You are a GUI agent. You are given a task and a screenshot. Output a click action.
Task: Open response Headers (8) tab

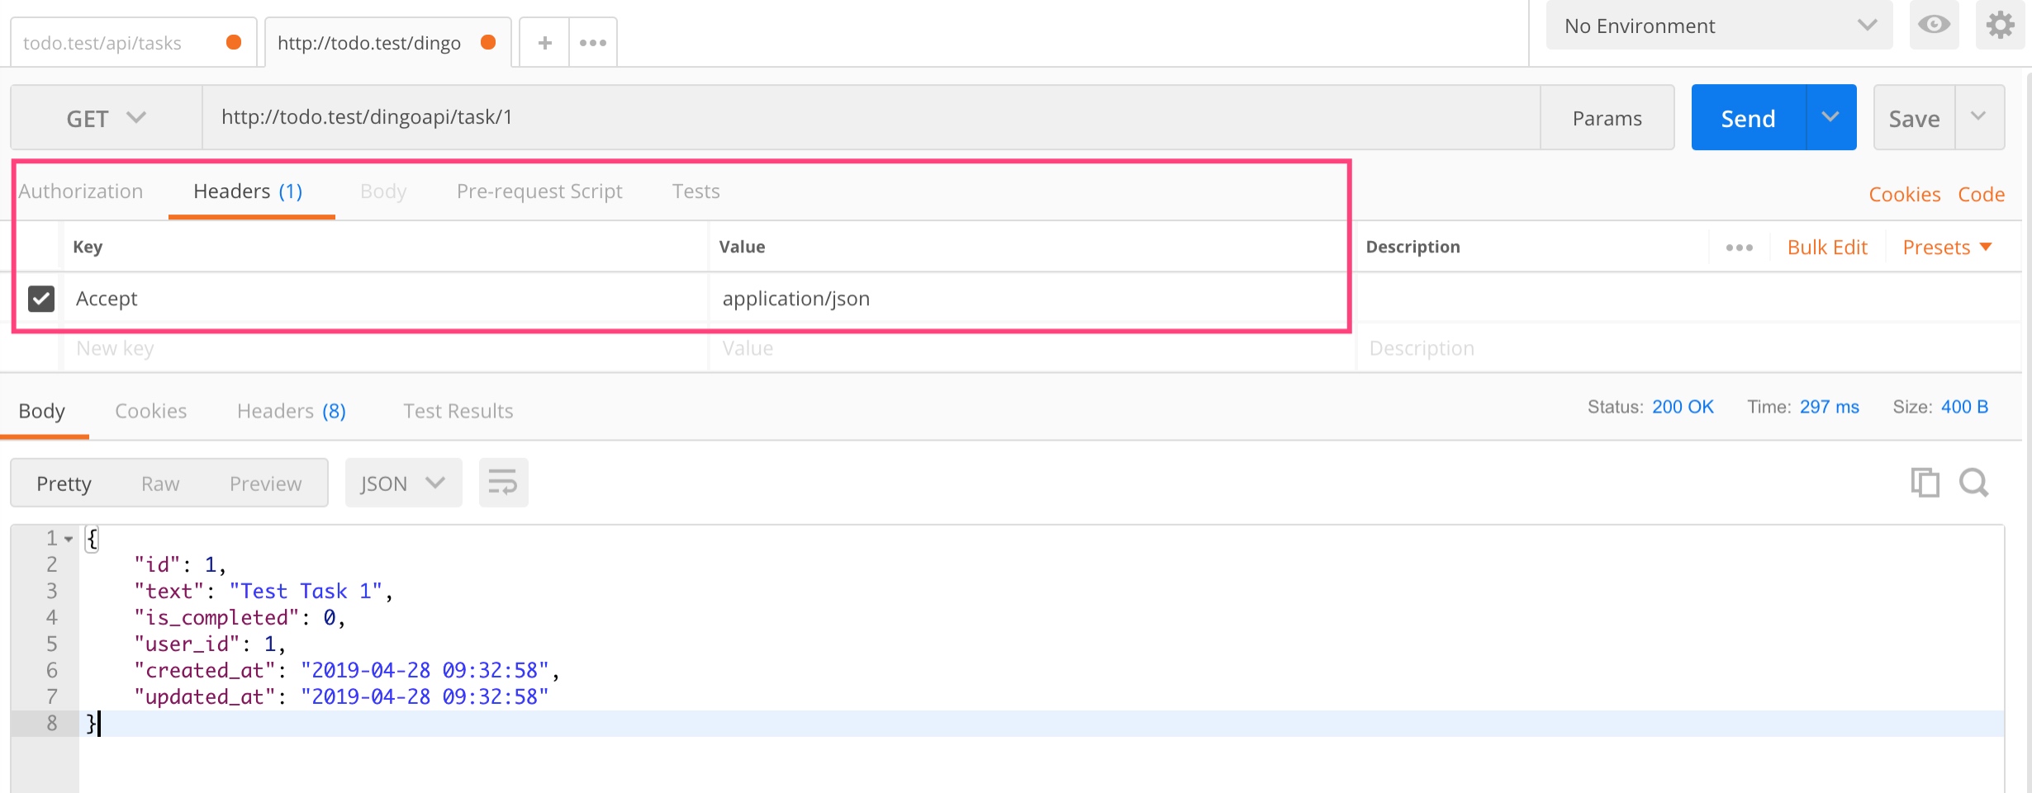point(292,411)
